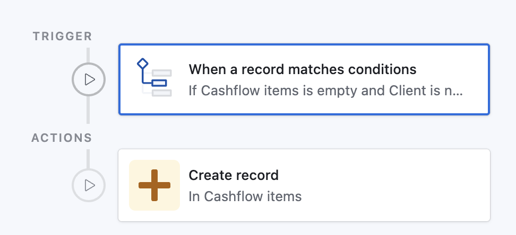The width and height of the screenshot is (516, 235).
Task: Click the blue outlined bar in trigger icon
Action: (159, 83)
